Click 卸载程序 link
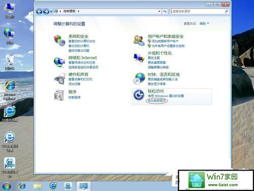 pyautogui.click(x=74, y=97)
